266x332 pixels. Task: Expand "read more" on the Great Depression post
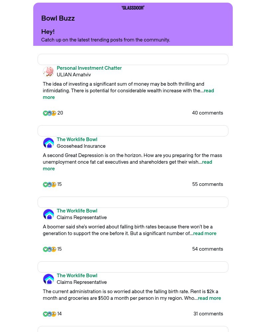(207, 162)
